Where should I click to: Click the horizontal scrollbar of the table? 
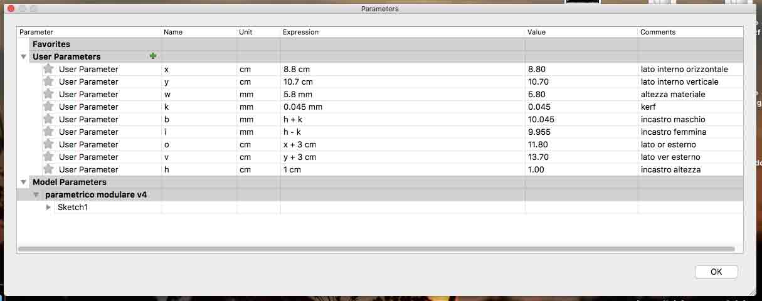[376, 249]
